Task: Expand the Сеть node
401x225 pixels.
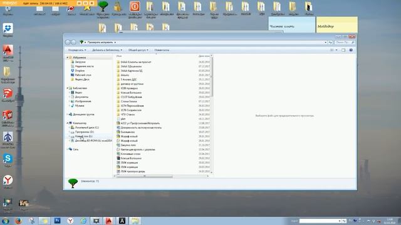Action: 68,149
